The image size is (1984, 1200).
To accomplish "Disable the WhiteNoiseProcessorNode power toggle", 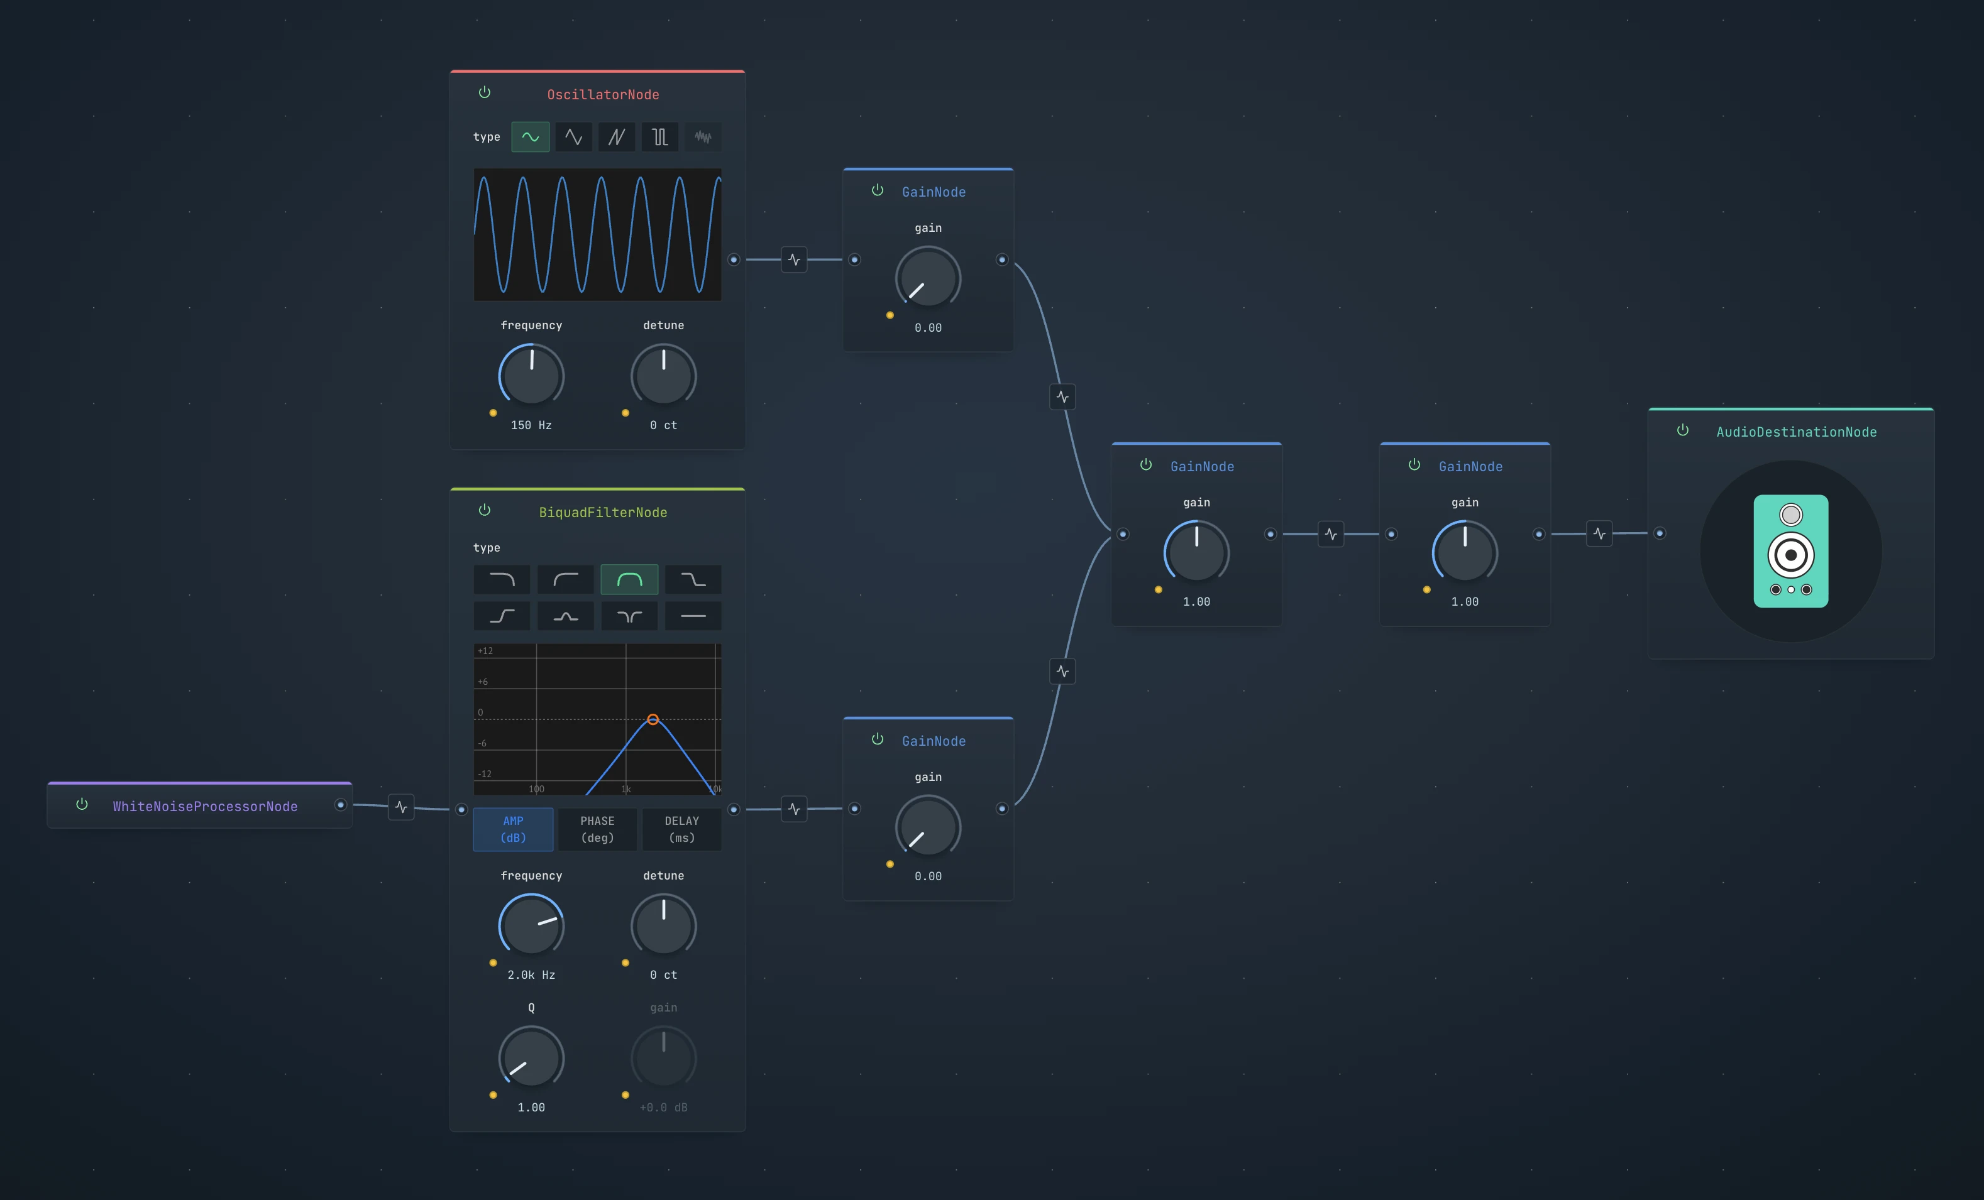I will coord(82,804).
